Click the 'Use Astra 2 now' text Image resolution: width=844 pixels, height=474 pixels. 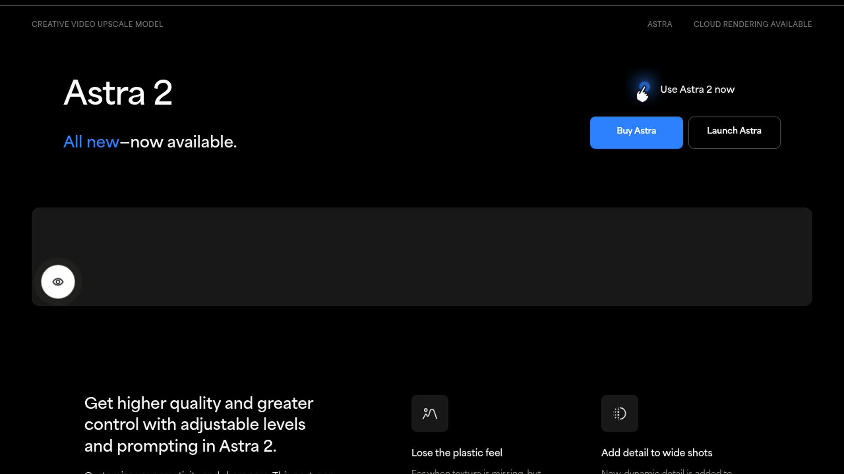(697, 90)
